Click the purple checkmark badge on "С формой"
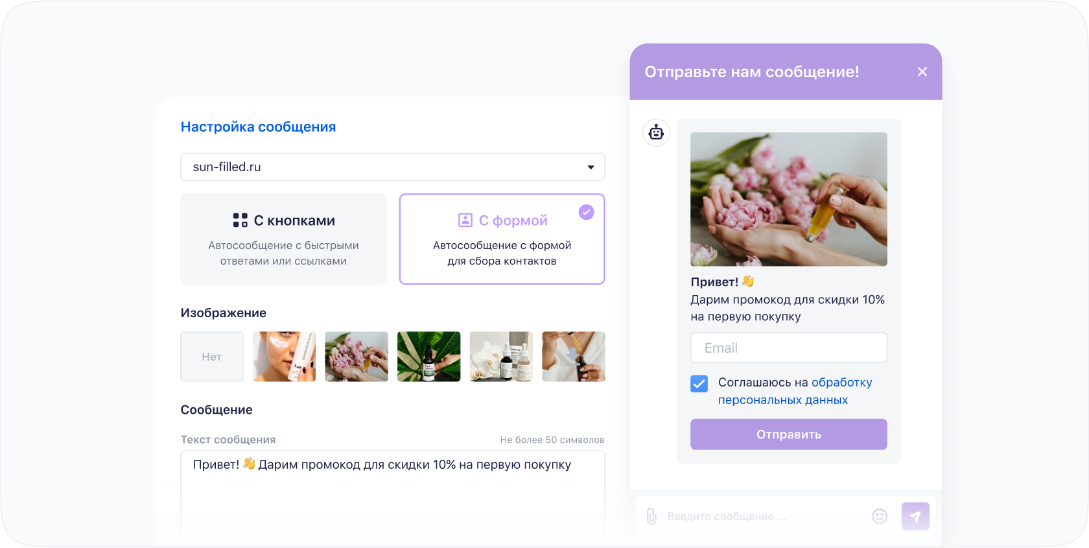The image size is (1089, 548). tap(587, 212)
